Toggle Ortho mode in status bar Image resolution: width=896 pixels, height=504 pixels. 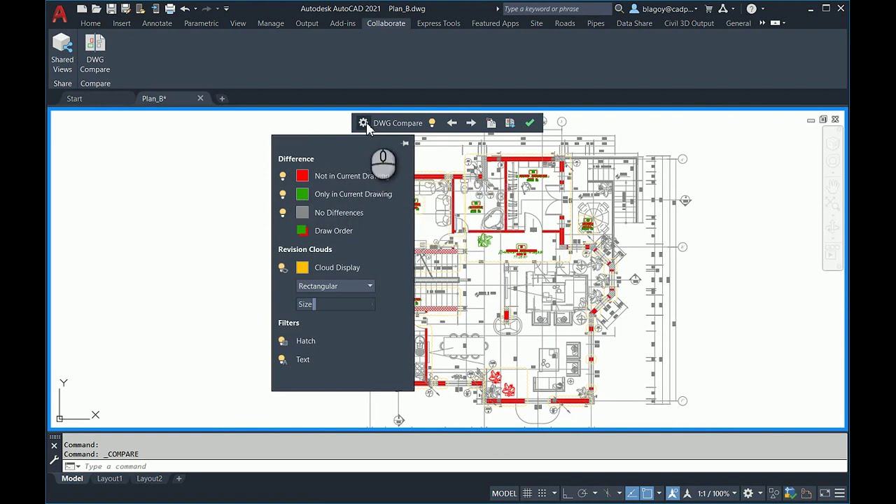click(x=568, y=493)
